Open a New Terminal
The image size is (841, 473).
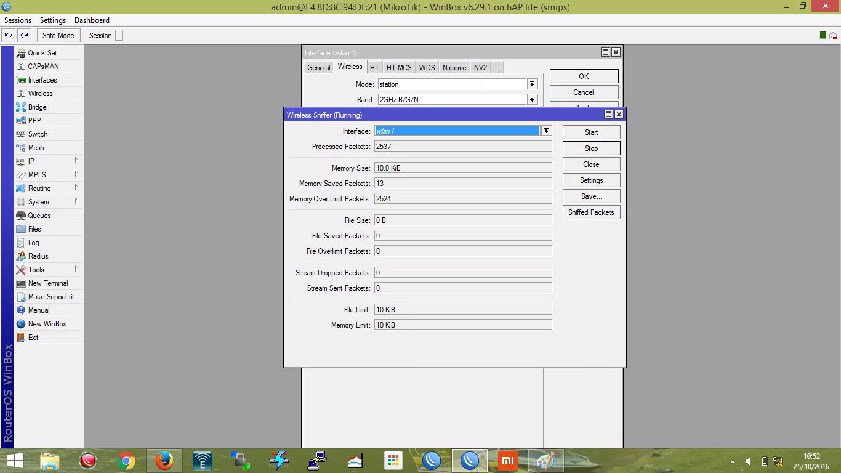click(x=49, y=283)
